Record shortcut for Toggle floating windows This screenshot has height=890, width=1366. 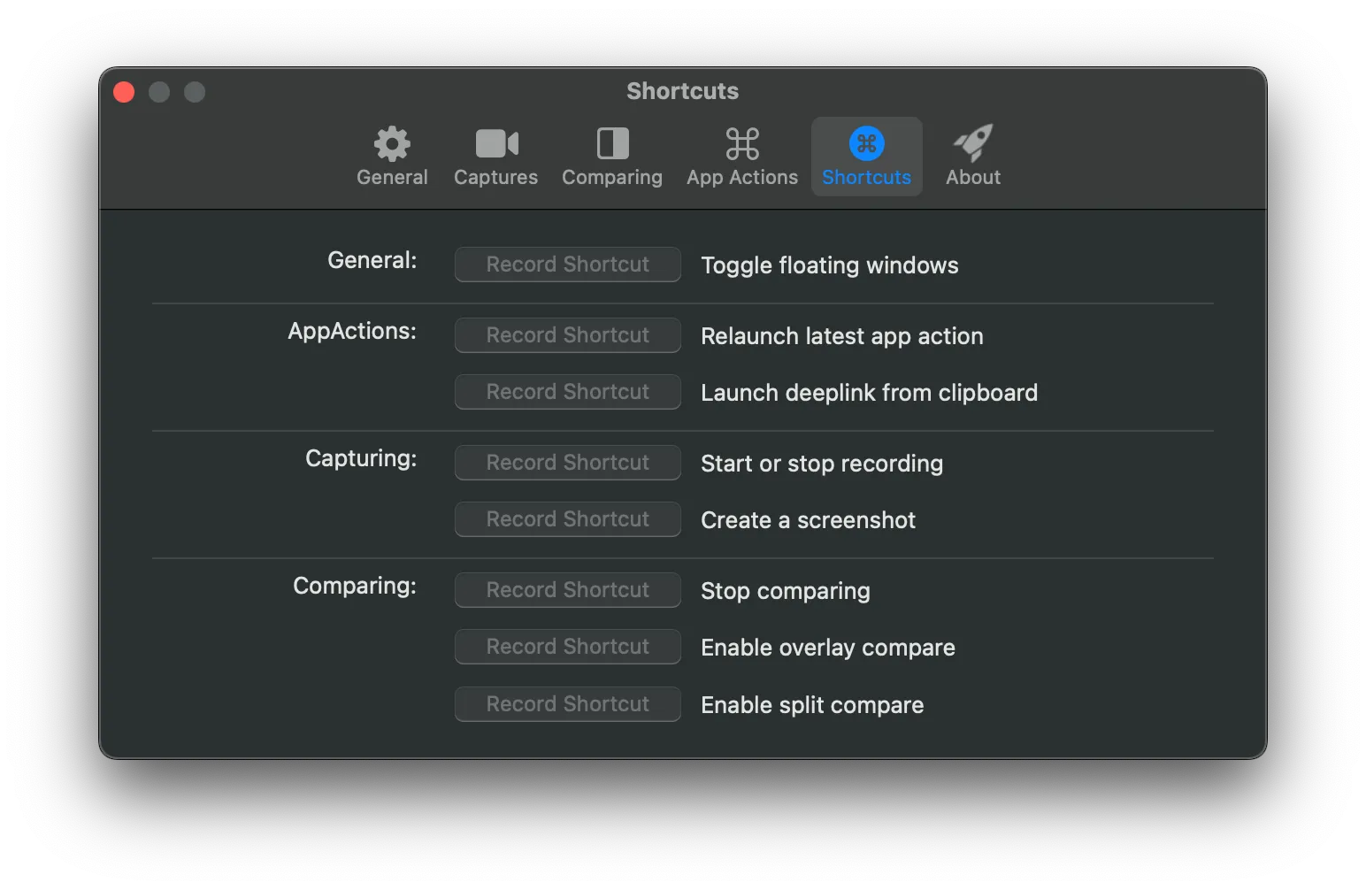(567, 265)
